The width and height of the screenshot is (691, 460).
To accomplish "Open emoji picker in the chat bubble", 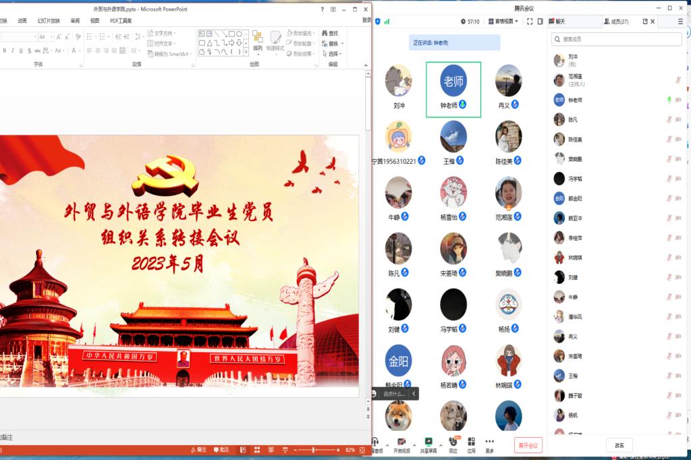I will coord(374,393).
